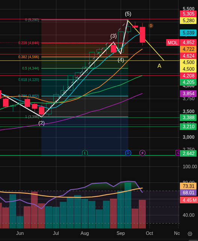Click the Sep label on time axis

(121, 233)
